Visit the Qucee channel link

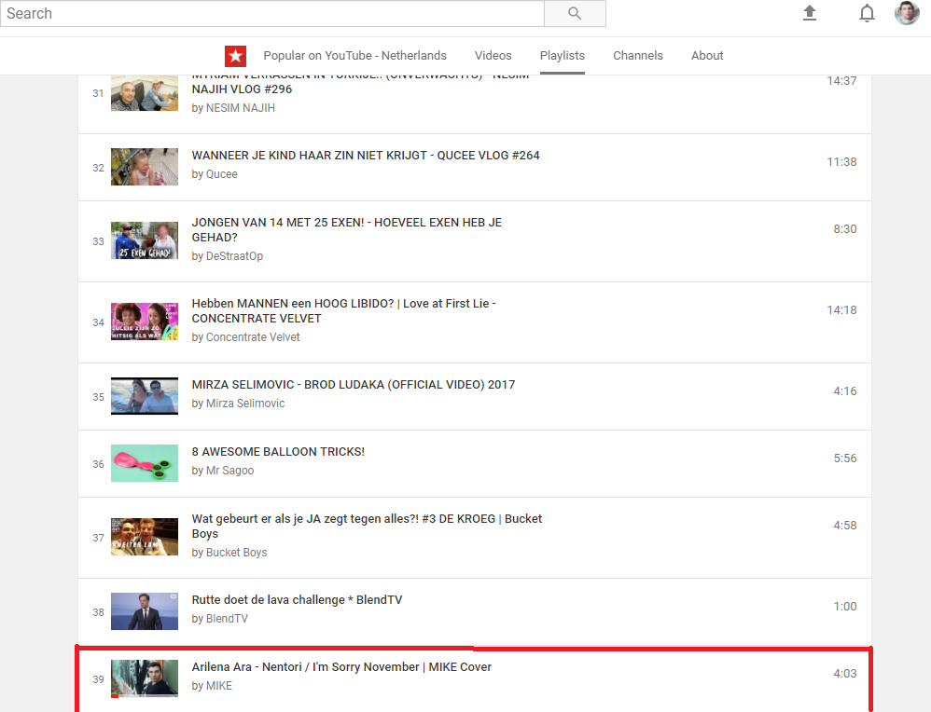point(221,174)
